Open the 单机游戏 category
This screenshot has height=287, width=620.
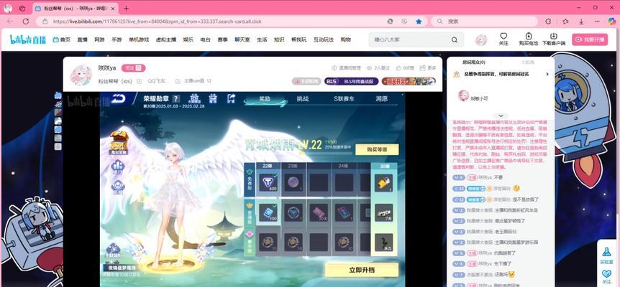point(139,39)
